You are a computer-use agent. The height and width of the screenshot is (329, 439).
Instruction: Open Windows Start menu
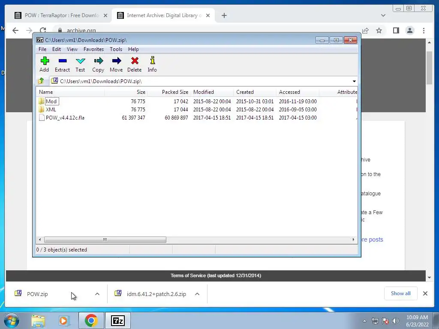[x=11, y=320]
